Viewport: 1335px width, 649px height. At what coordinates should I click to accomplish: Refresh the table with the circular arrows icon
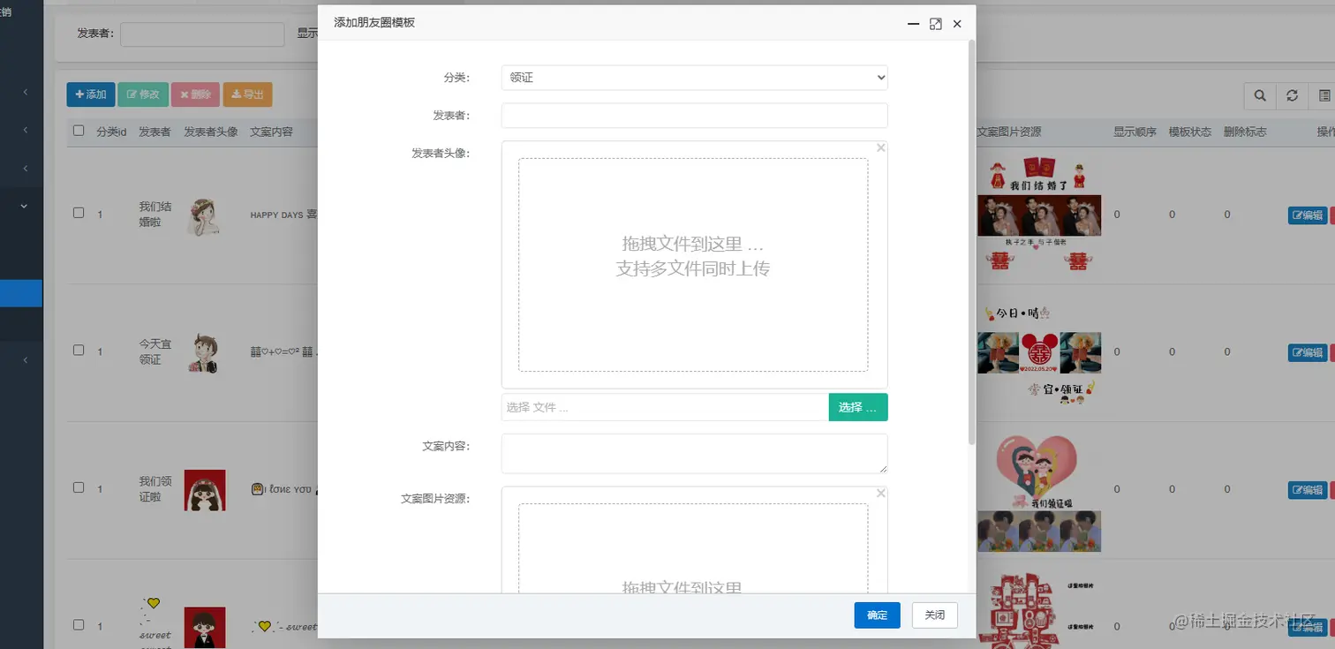click(1292, 95)
